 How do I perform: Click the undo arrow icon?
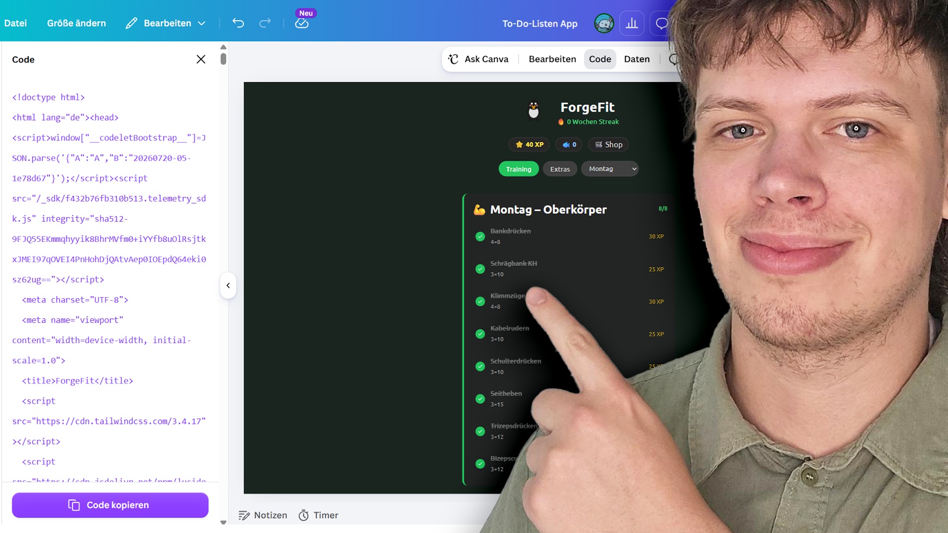[238, 23]
